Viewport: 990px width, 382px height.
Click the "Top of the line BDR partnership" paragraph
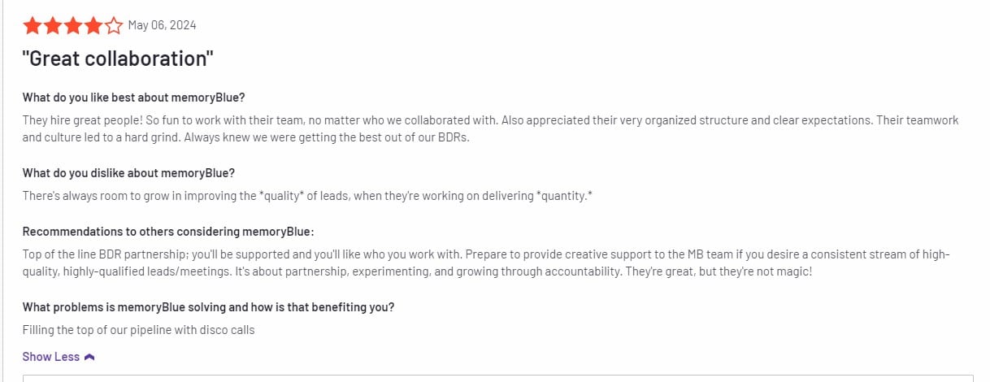pos(486,263)
